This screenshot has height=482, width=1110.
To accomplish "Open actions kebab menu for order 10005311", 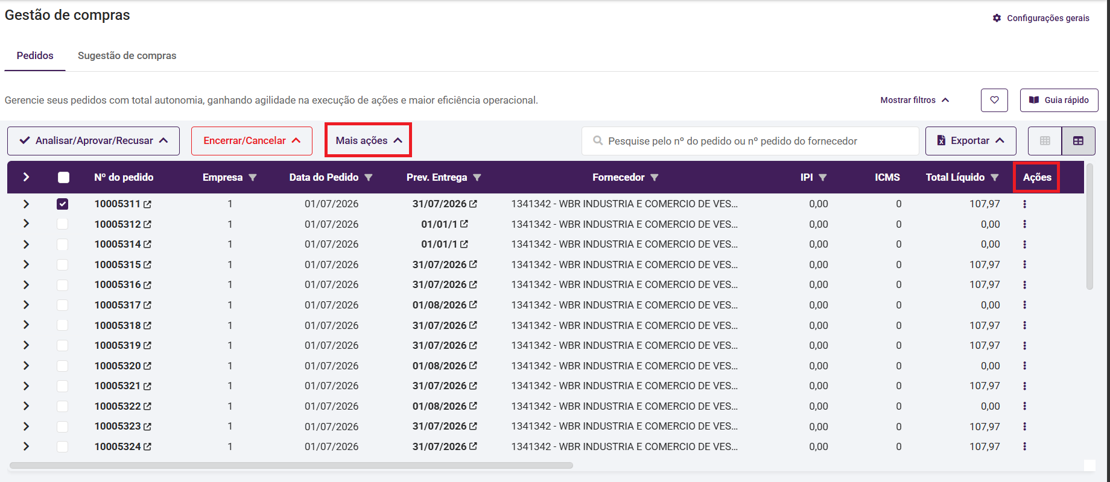I will click(1024, 204).
